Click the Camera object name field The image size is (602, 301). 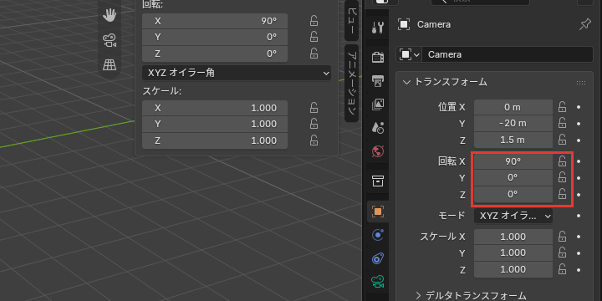[508, 54]
